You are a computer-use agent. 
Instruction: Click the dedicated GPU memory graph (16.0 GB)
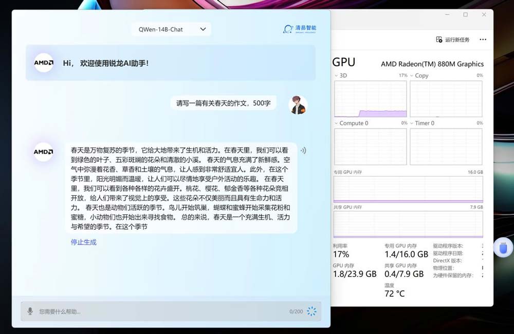408,189
